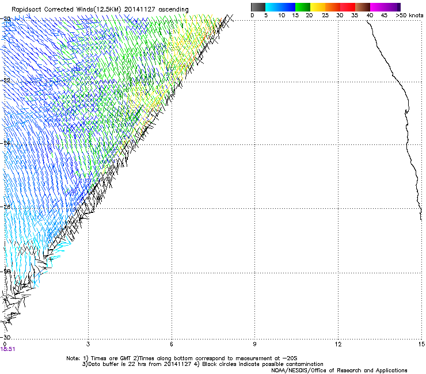Click the legend label '25'
Viewport: 426px width, 374px height.
(325, 16)
